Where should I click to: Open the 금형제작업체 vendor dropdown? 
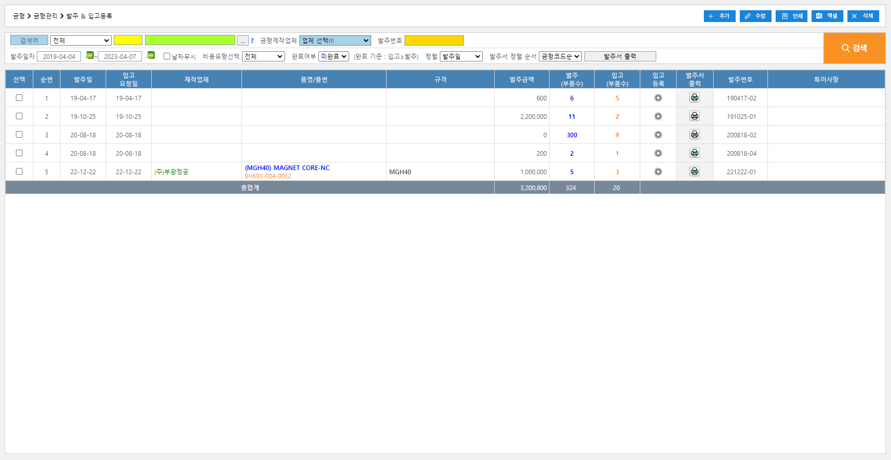pos(335,40)
